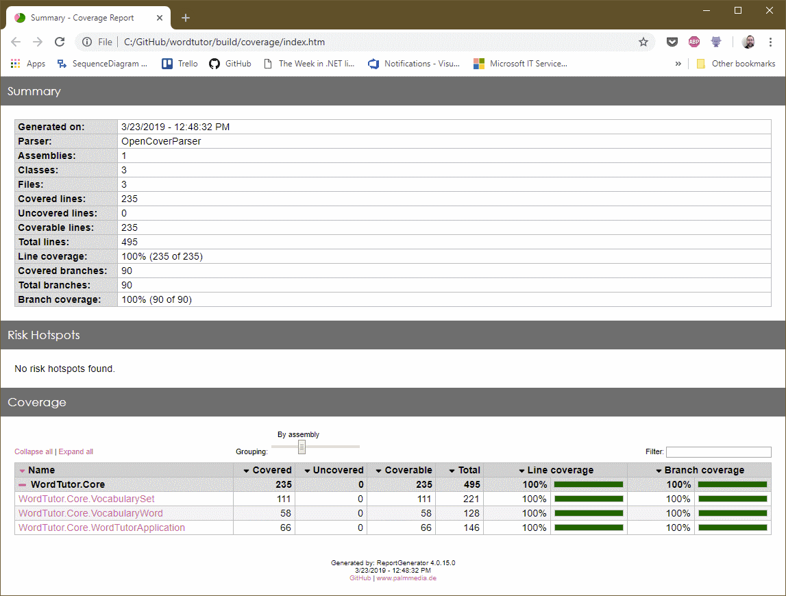Bookmark this page with the star icon
786x596 pixels.
(643, 42)
